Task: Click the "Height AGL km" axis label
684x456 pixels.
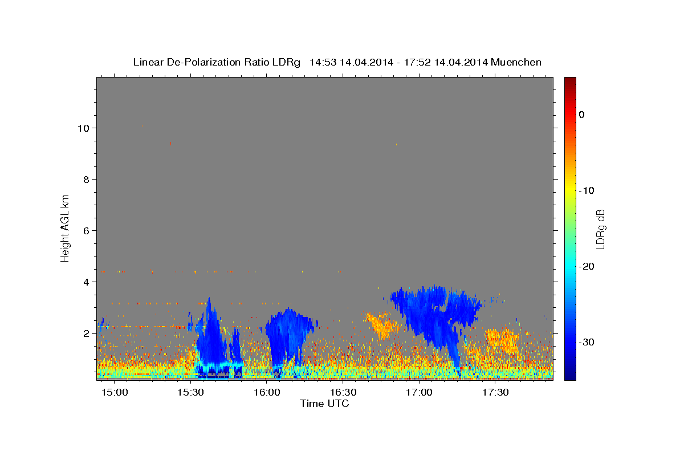Action: (65, 228)
